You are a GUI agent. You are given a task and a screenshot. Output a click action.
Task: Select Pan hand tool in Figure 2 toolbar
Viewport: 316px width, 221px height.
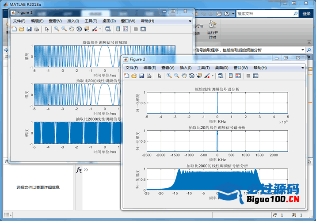(x=184, y=76)
